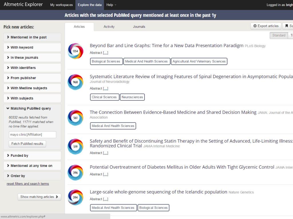
Task: Click the PubMed query input field
Action: (x=32, y=134)
